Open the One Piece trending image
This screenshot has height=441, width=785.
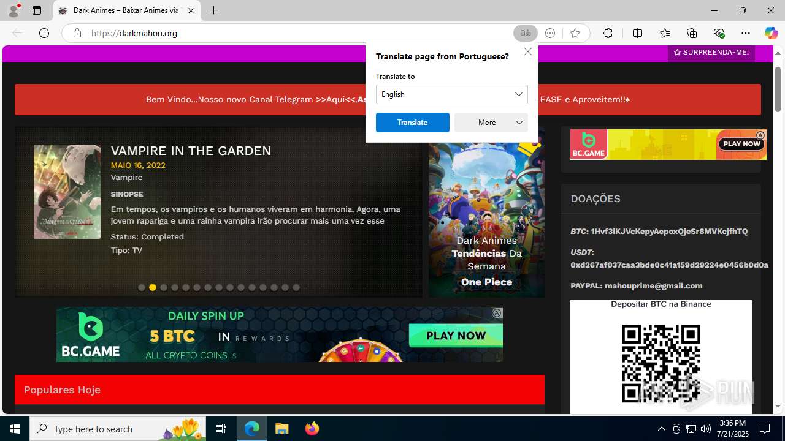pyautogui.click(x=486, y=212)
